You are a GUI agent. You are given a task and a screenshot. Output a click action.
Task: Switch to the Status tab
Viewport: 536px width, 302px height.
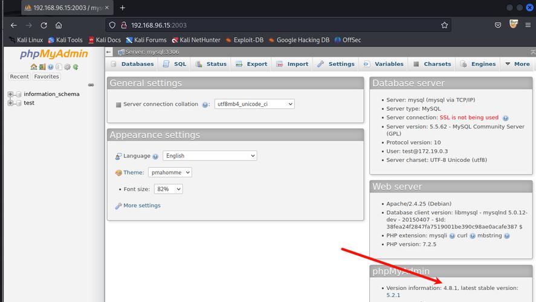tap(211, 64)
